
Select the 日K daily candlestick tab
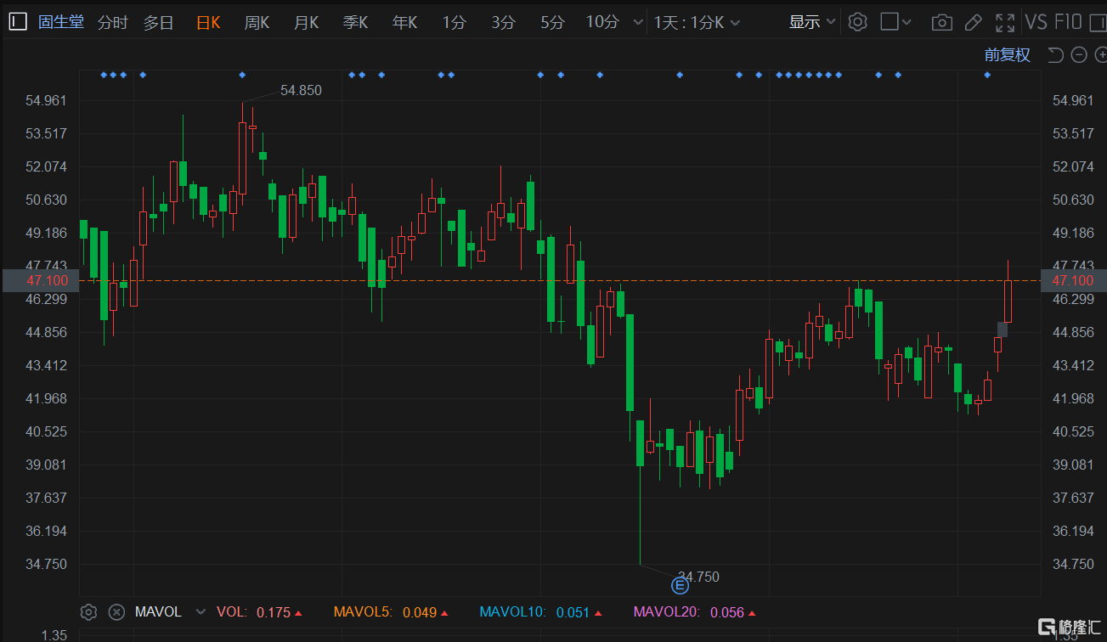pos(208,23)
